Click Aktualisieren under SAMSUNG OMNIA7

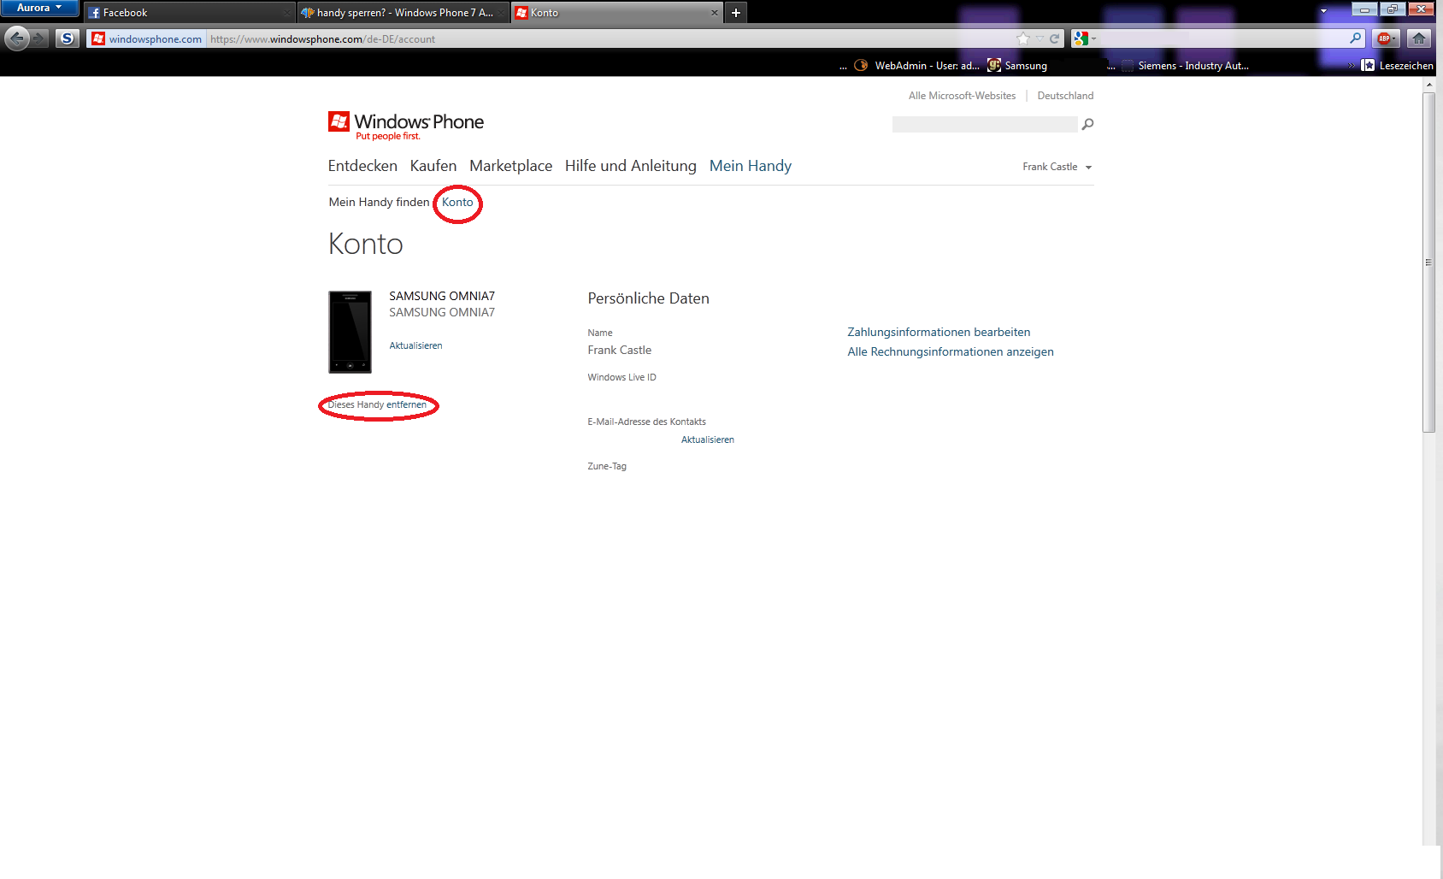pyautogui.click(x=415, y=345)
